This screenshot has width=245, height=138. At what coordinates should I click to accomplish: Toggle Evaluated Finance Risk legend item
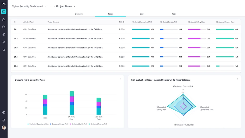click(98, 124)
